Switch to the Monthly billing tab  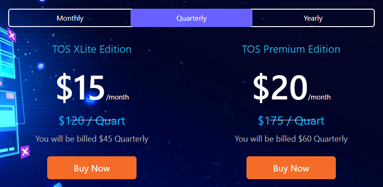[70, 18]
